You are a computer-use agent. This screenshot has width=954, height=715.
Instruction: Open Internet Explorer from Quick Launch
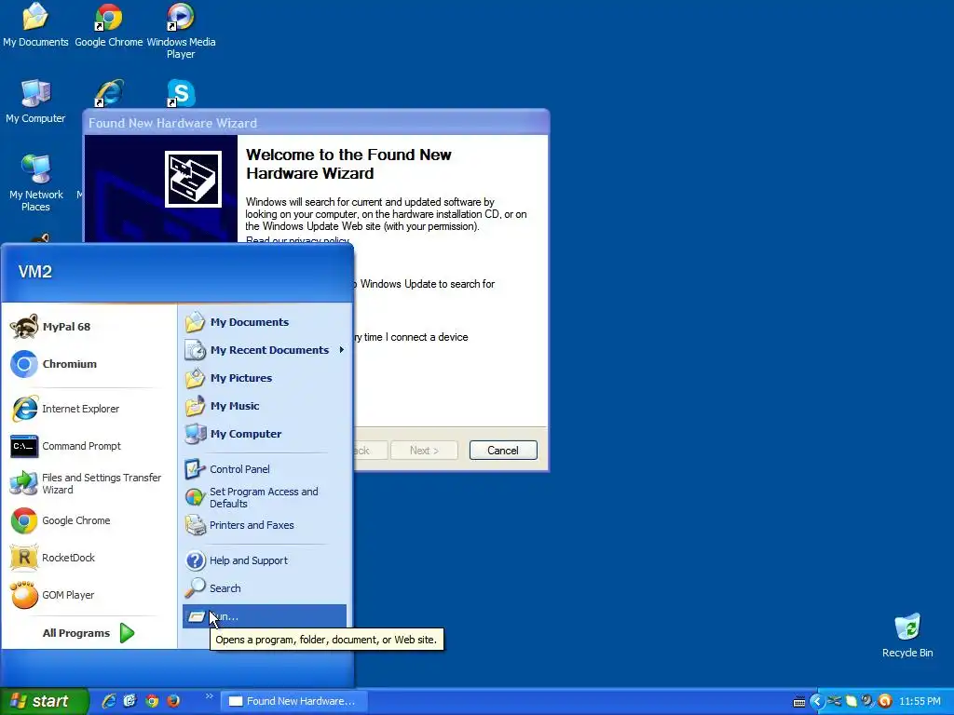pos(109,701)
